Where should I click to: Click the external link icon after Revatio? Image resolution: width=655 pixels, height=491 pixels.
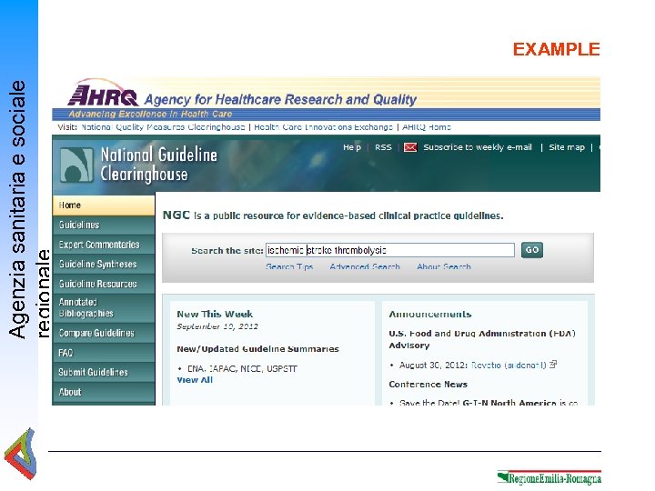click(x=553, y=365)
